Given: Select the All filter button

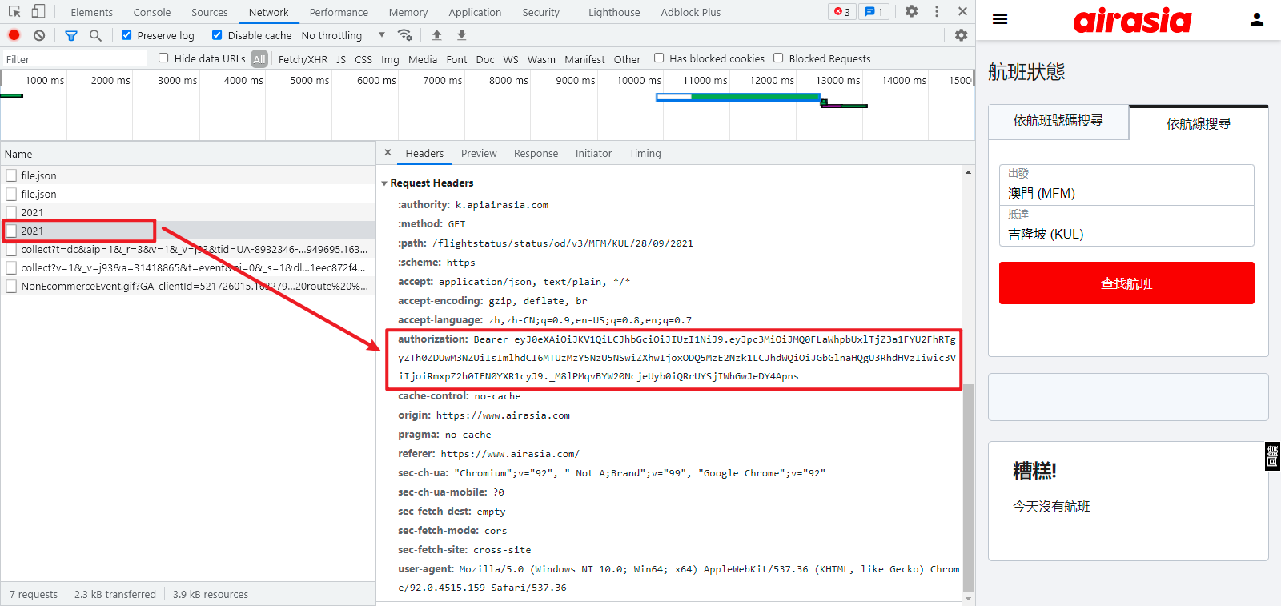Looking at the screenshot, I should (x=259, y=59).
